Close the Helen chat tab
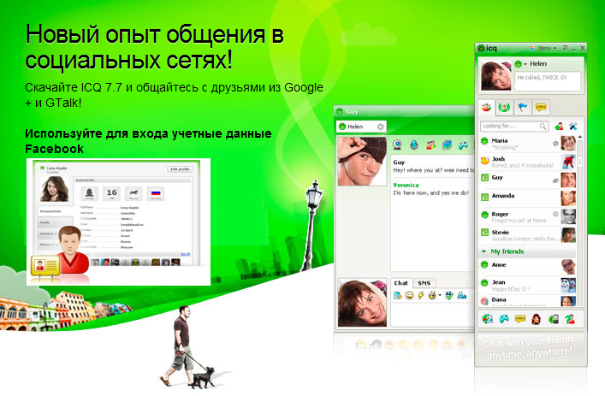 point(380,127)
